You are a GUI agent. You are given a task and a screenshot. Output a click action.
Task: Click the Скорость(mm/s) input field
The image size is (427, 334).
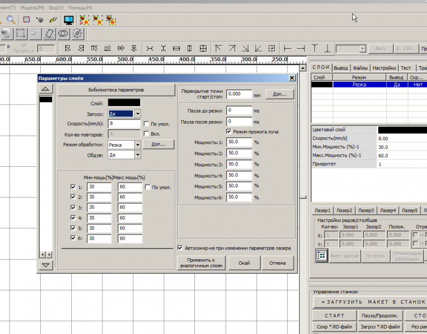click(x=124, y=124)
